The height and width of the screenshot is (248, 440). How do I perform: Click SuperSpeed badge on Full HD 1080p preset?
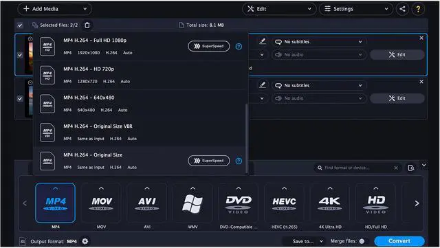[208, 46]
